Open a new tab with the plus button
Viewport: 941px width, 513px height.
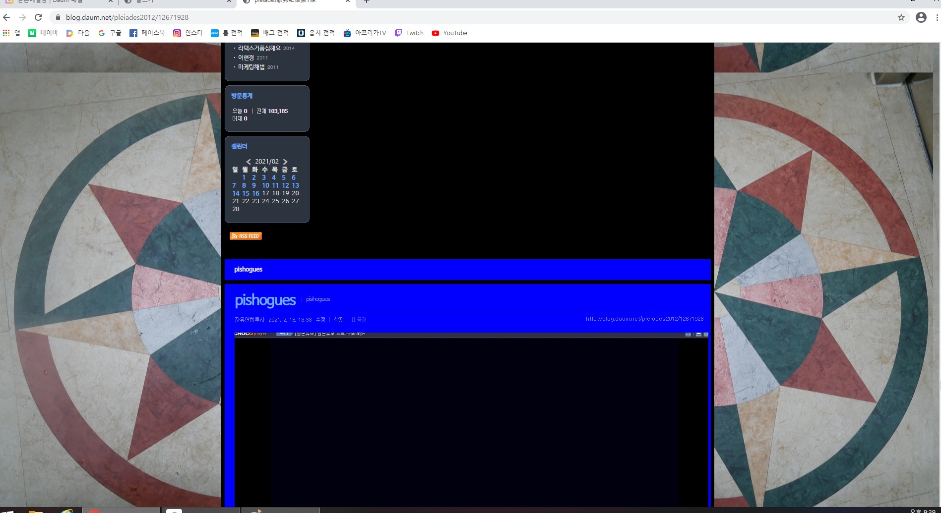(x=367, y=1)
